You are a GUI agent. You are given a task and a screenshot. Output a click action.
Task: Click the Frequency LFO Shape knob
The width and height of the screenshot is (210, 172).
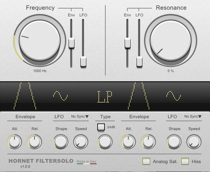pyautogui.click(x=61, y=142)
